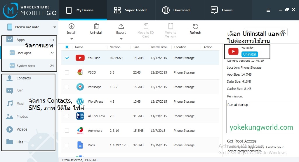Click install time 12/20/2015 cell
The width and height of the screenshot is (299, 162).
click(159, 72)
